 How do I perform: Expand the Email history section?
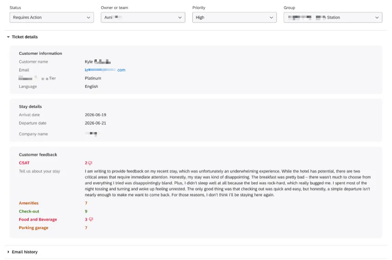(x=22, y=252)
